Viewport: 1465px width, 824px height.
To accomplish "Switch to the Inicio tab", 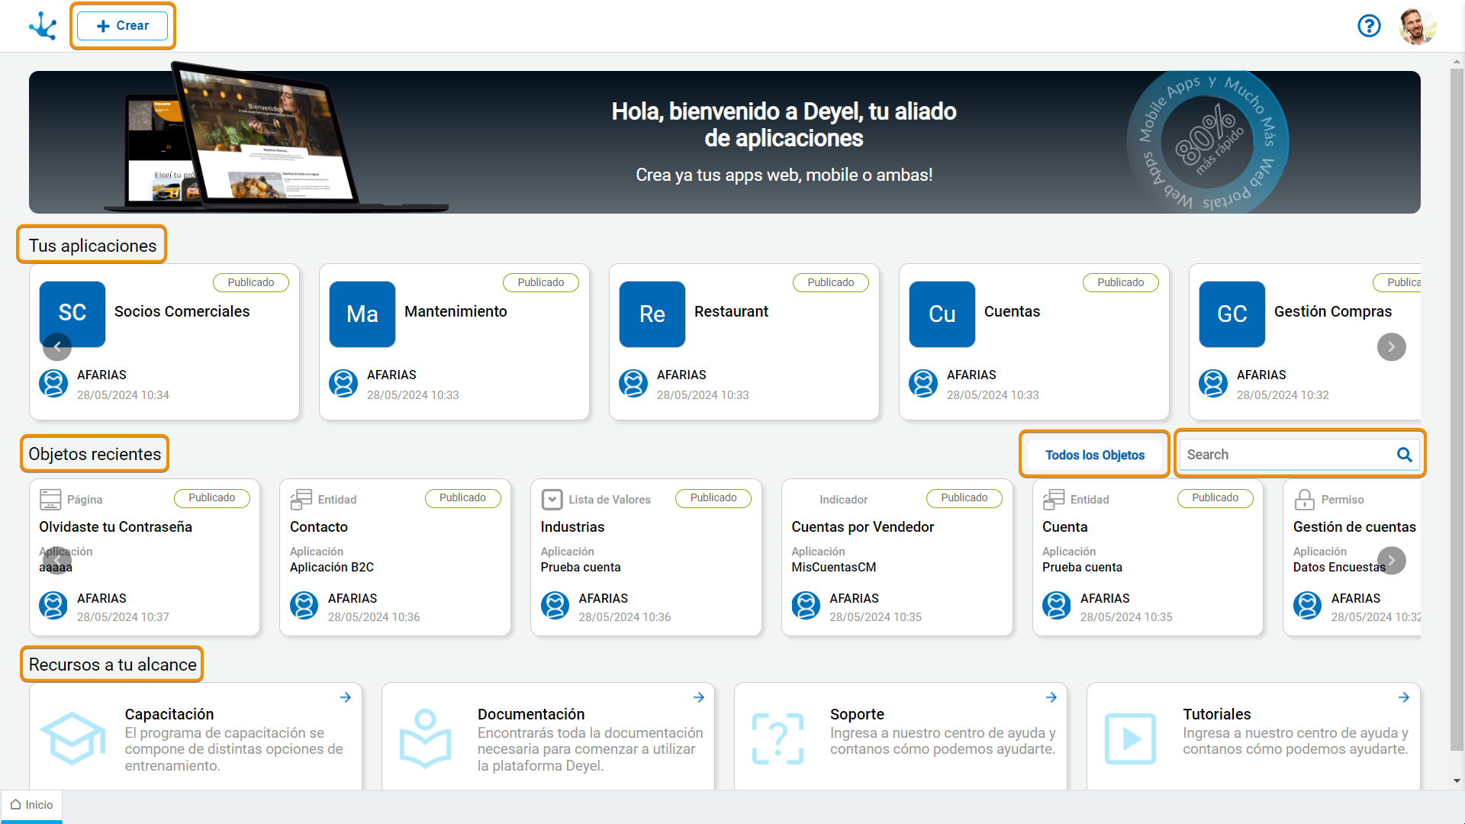I will [31, 806].
